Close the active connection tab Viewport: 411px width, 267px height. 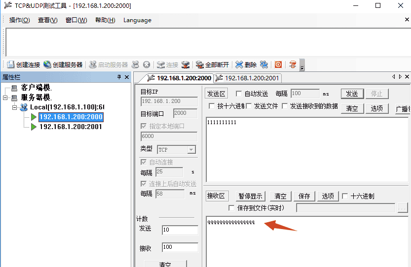point(407,76)
